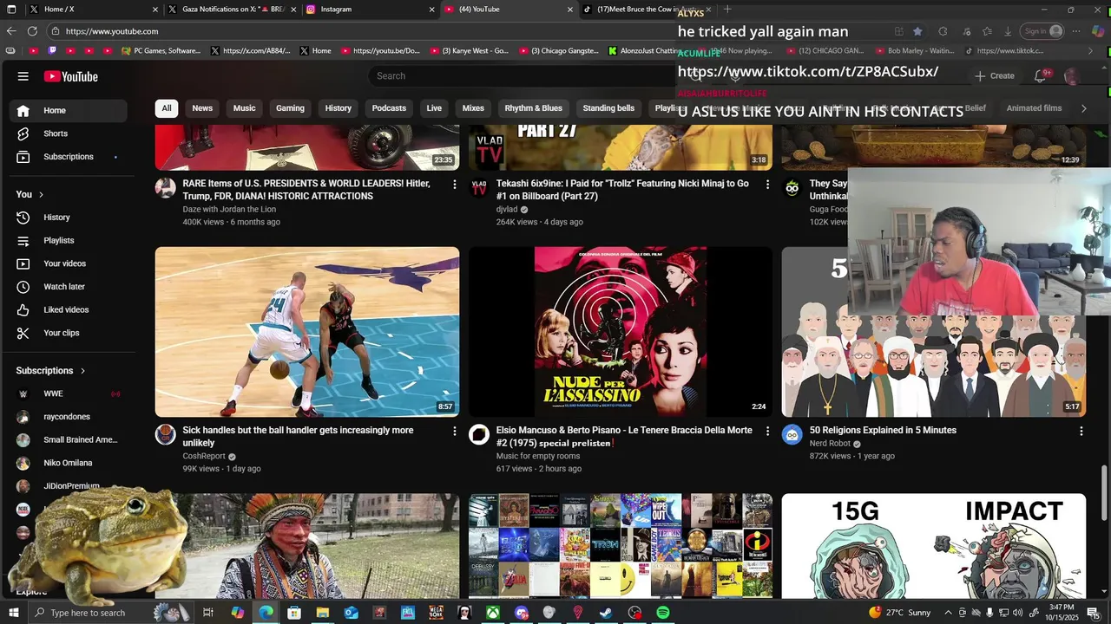Open 15G IMPACT video thumbnail
The width and height of the screenshot is (1111, 624).
(x=934, y=546)
